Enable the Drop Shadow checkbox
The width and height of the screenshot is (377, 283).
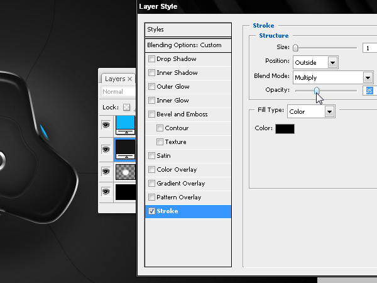click(x=151, y=59)
